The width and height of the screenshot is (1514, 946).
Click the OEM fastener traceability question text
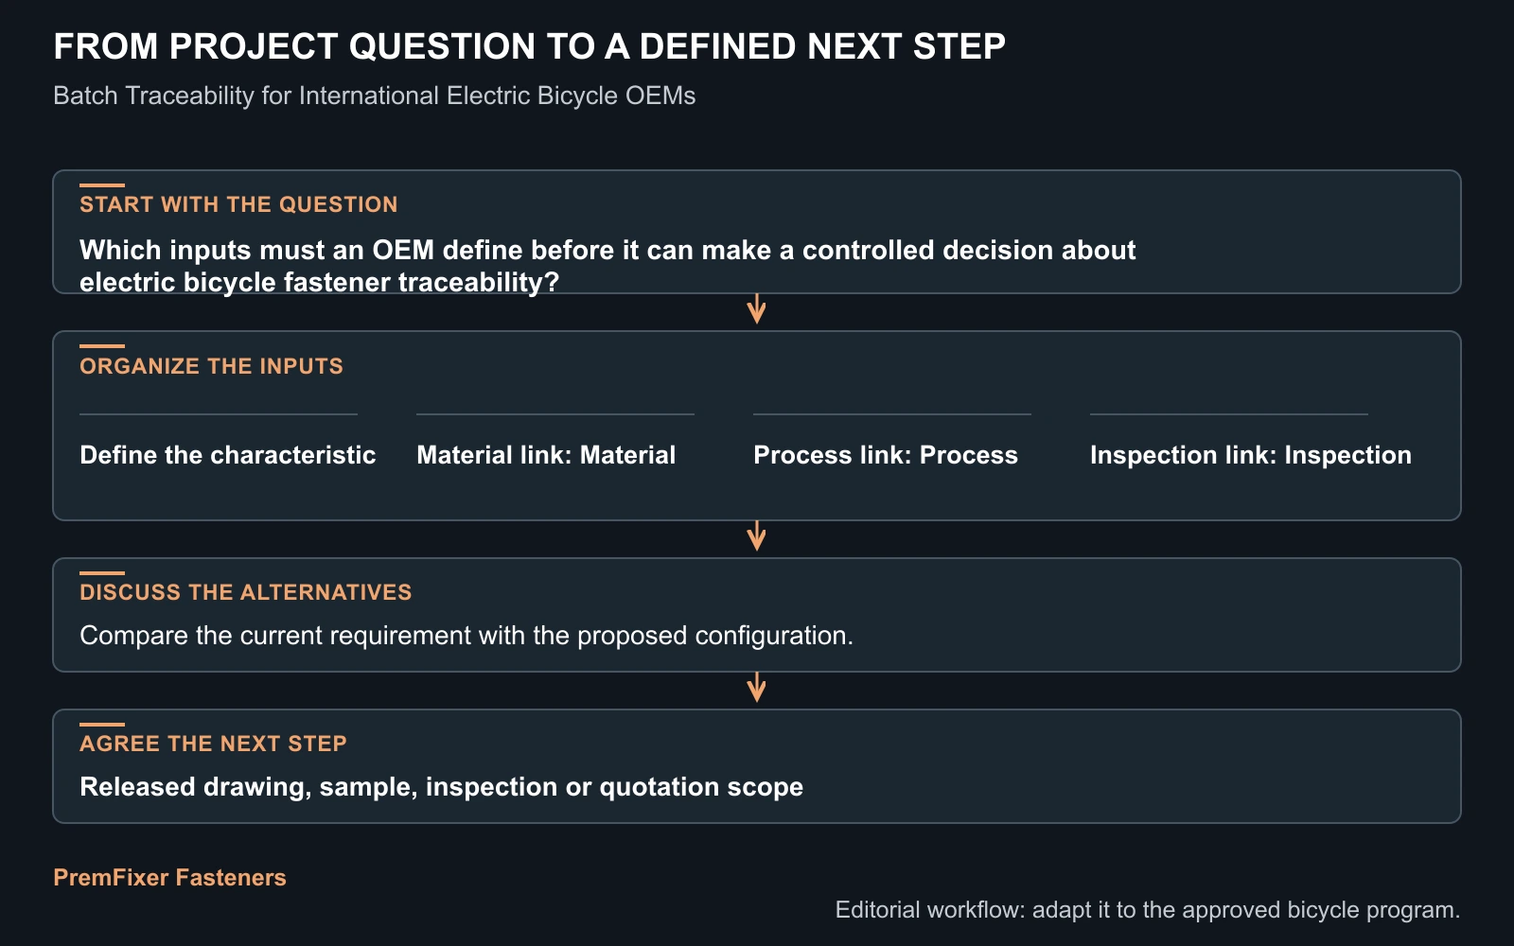pyautogui.click(x=607, y=266)
